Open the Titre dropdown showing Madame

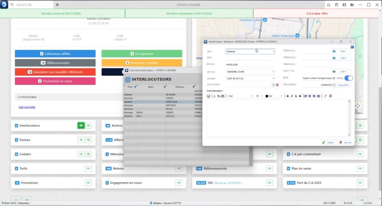[250, 51]
